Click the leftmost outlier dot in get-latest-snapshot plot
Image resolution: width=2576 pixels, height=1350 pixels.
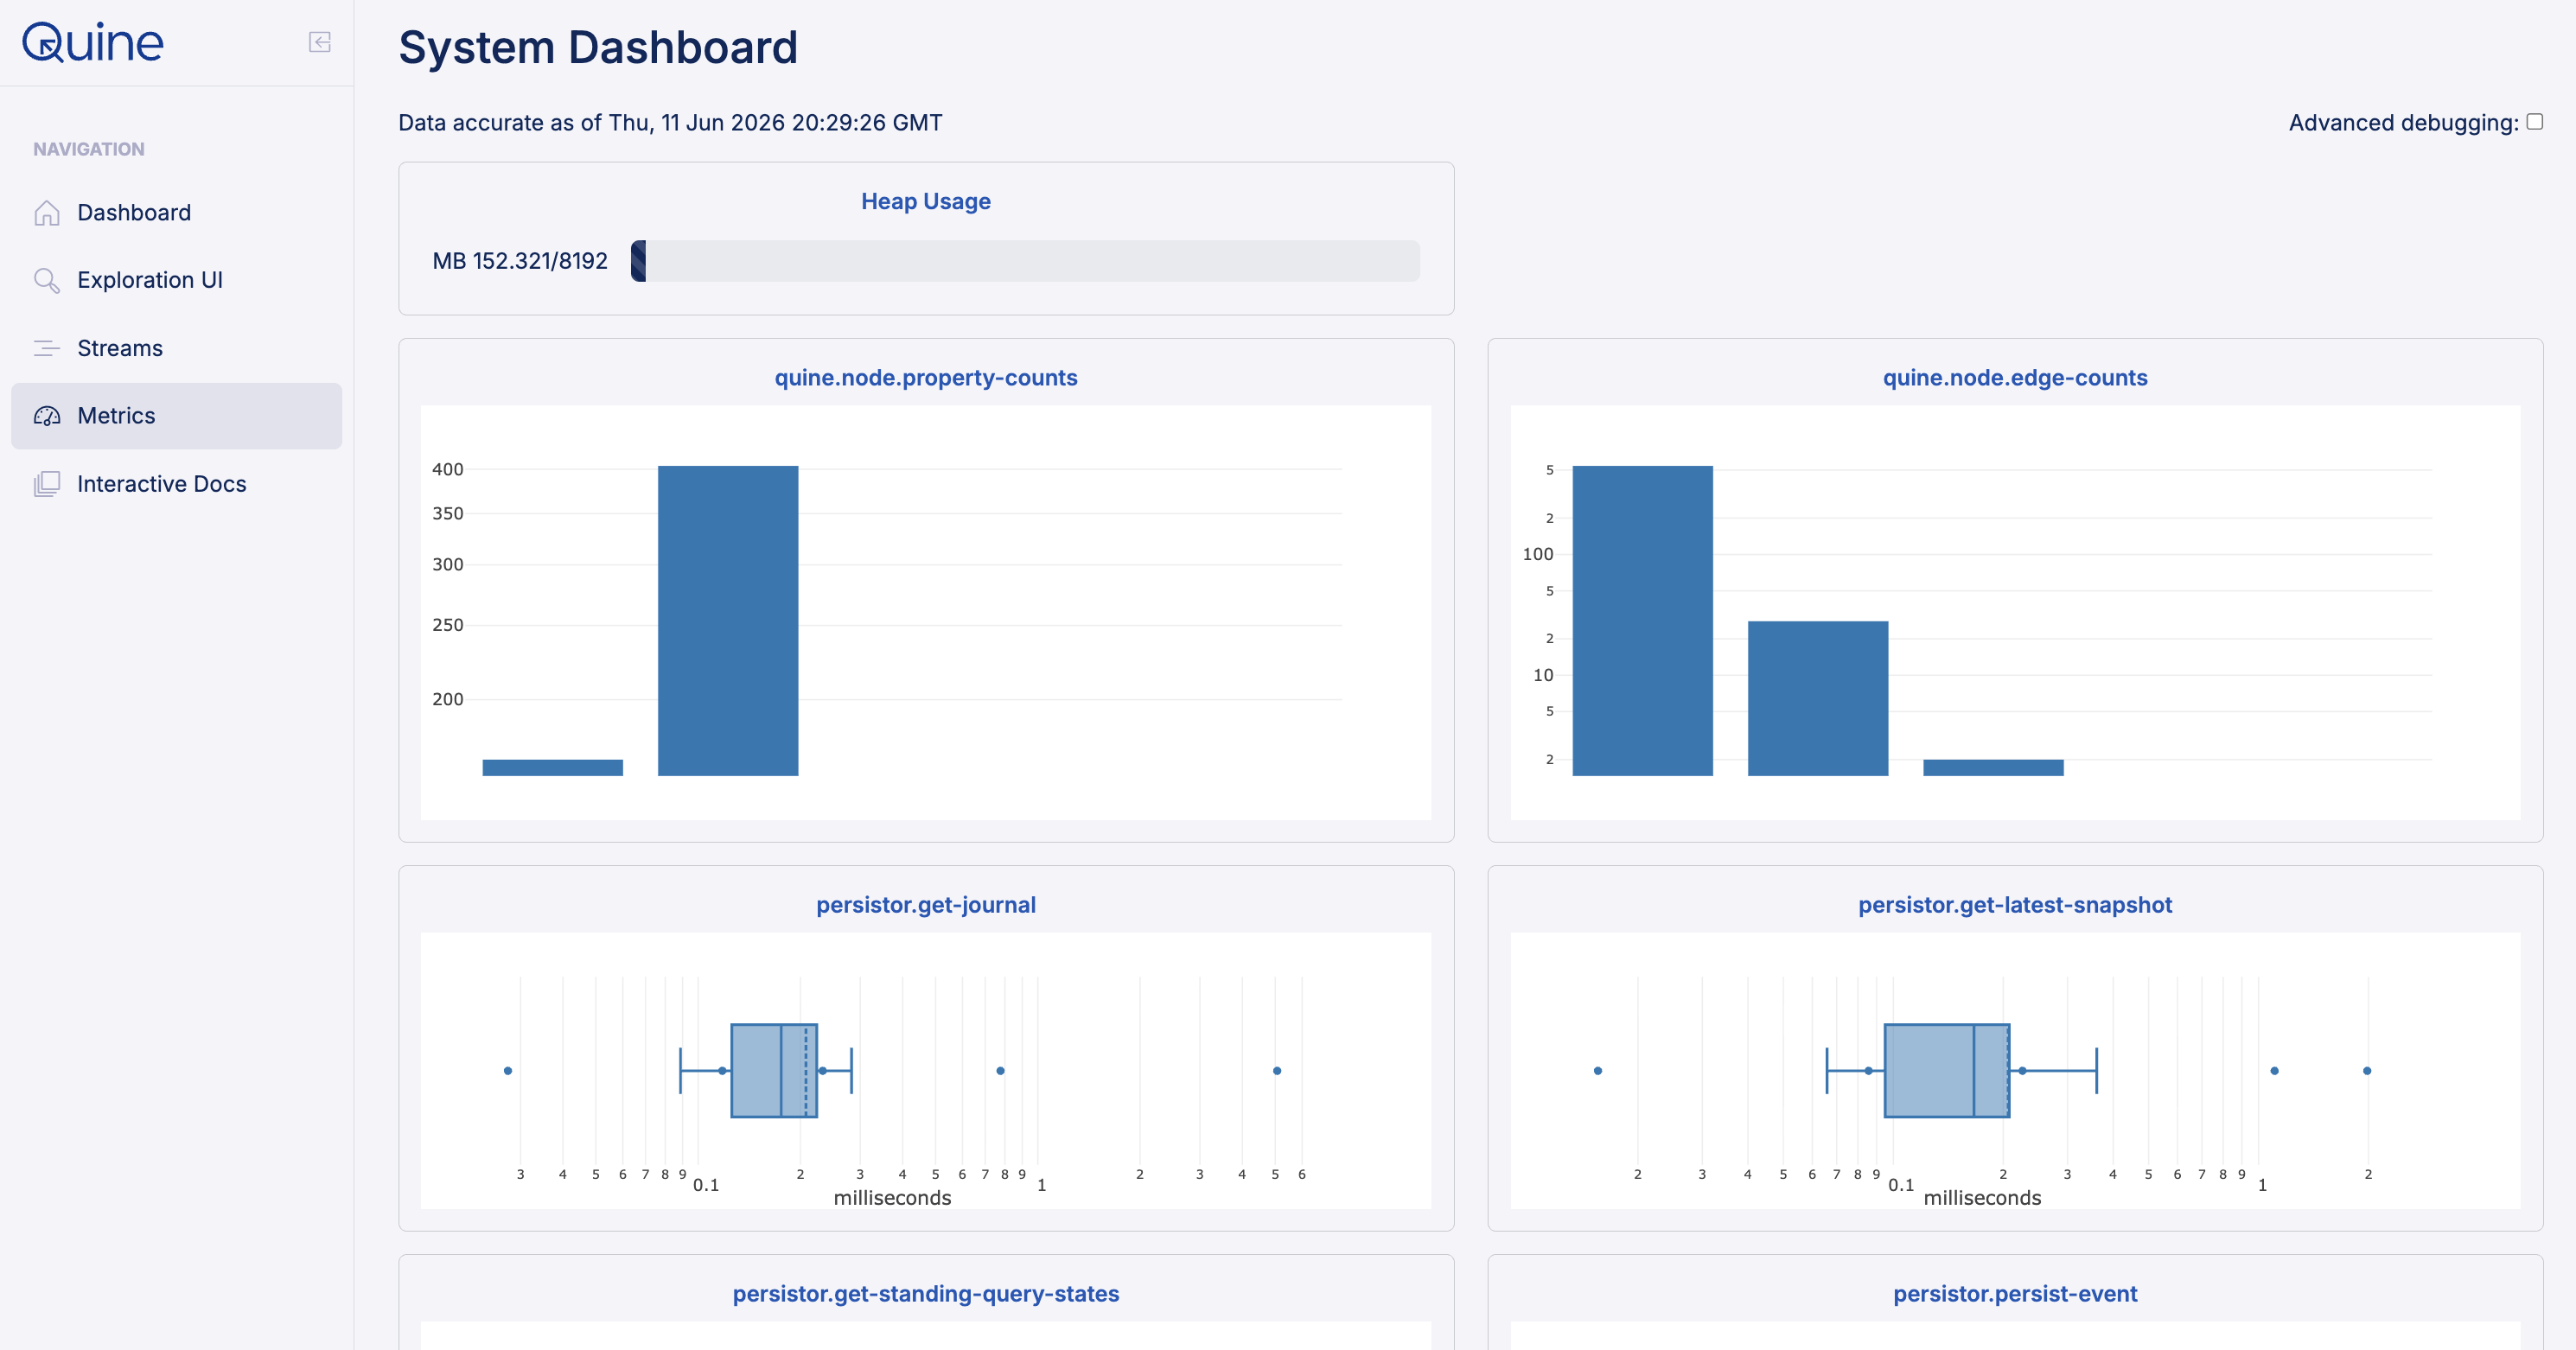[1598, 1071]
